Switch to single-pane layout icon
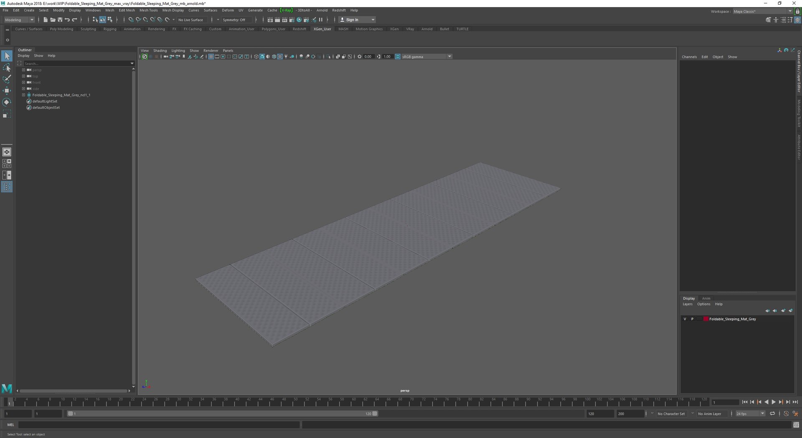Image resolution: width=802 pixels, height=438 pixels. pyautogui.click(x=7, y=152)
